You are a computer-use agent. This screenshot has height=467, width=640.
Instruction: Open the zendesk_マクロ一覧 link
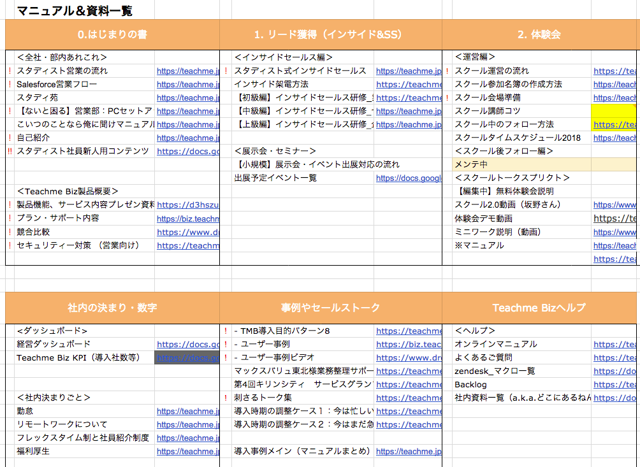pos(615,371)
